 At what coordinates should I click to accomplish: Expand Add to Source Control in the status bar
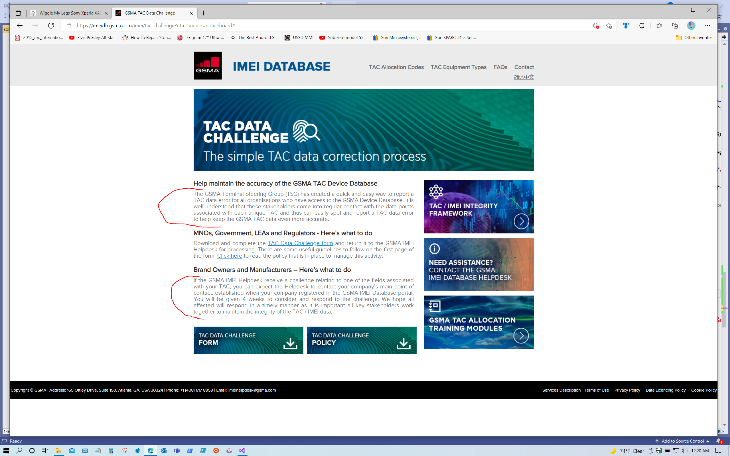pos(682,441)
